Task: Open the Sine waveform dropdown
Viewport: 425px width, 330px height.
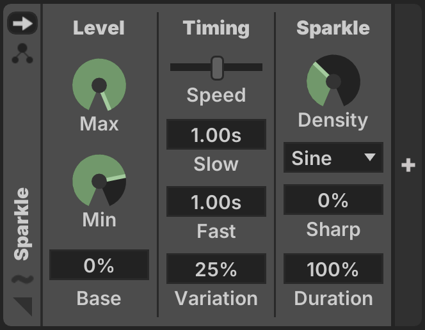Action: 333,157
